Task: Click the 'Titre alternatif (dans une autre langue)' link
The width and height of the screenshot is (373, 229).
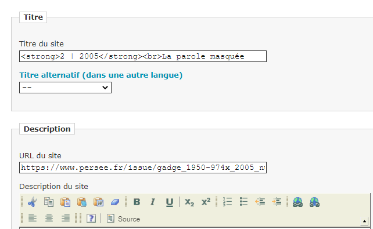Action: pos(101,75)
